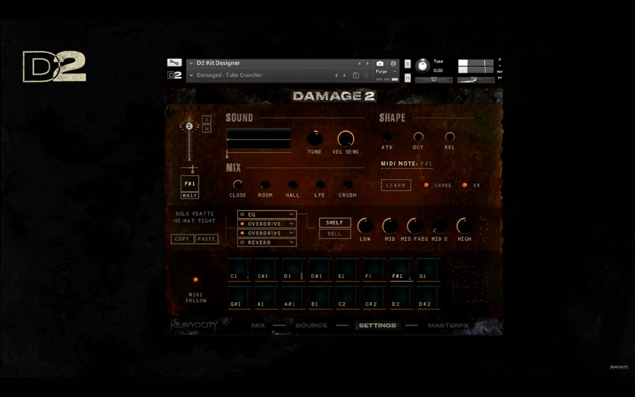This screenshot has width=635, height=397.
Task: Save the current snapshot with floppy icon
Action: [x=355, y=75]
